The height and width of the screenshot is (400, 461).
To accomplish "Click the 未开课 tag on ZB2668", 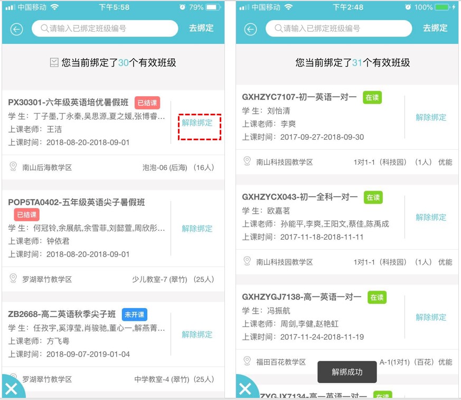I will 134,315.
